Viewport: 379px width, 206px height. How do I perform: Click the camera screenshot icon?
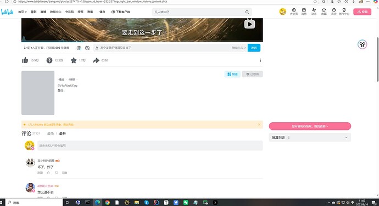tap(87, 48)
